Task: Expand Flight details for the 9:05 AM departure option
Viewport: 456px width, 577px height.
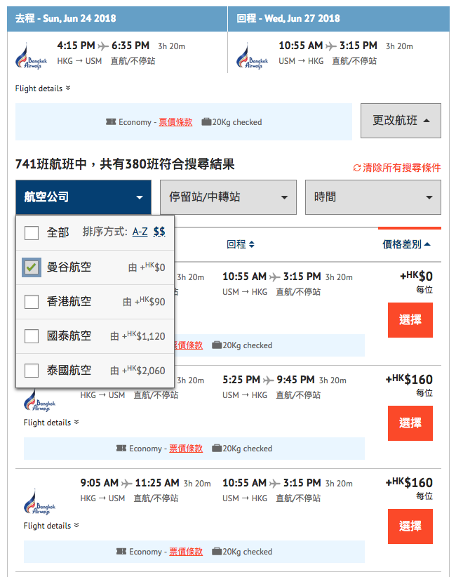Action: 51,526
